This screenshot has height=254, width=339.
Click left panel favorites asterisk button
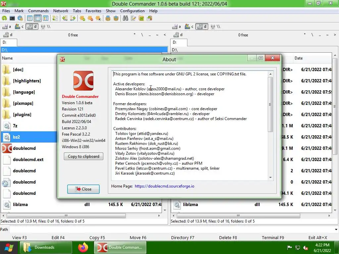134,34
